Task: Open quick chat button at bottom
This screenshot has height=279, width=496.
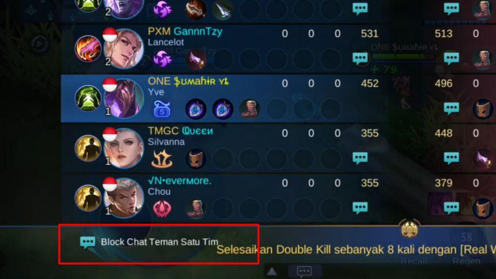Action: click(305, 271)
